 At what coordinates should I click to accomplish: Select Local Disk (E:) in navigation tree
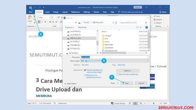tap(75, 31)
